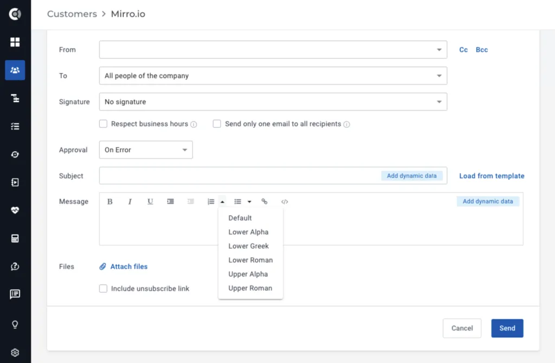The width and height of the screenshot is (555, 363).
Task: Show the Bcc field
Action: click(x=482, y=50)
